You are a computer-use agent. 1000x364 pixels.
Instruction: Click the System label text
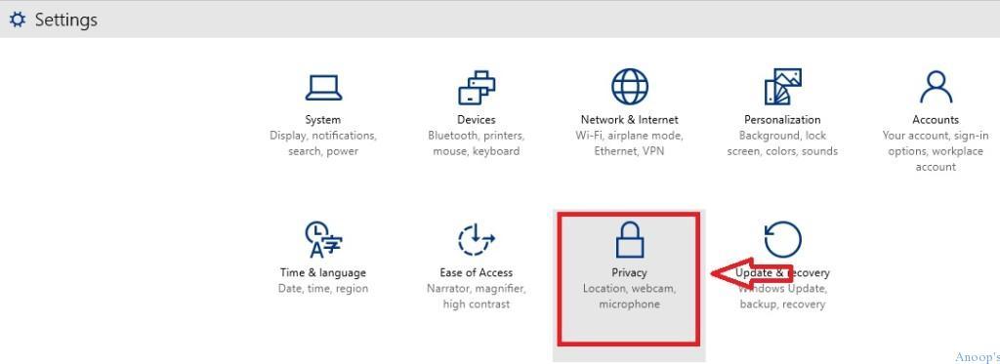tap(322, 120)
